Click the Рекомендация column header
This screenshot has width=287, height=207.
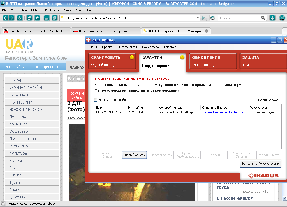[265, 108]
